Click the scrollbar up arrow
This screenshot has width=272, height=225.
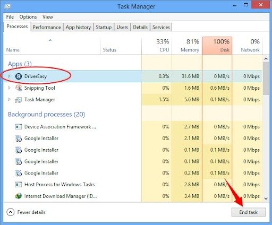pos(266,59)
